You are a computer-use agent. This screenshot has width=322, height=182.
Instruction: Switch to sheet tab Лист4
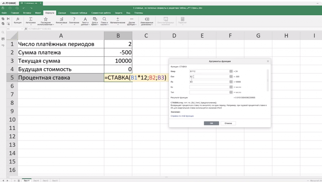(36, 180)
